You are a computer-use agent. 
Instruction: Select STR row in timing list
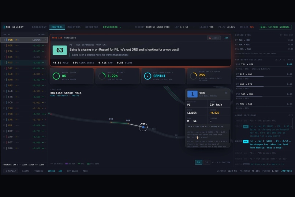tap(24, 97)
